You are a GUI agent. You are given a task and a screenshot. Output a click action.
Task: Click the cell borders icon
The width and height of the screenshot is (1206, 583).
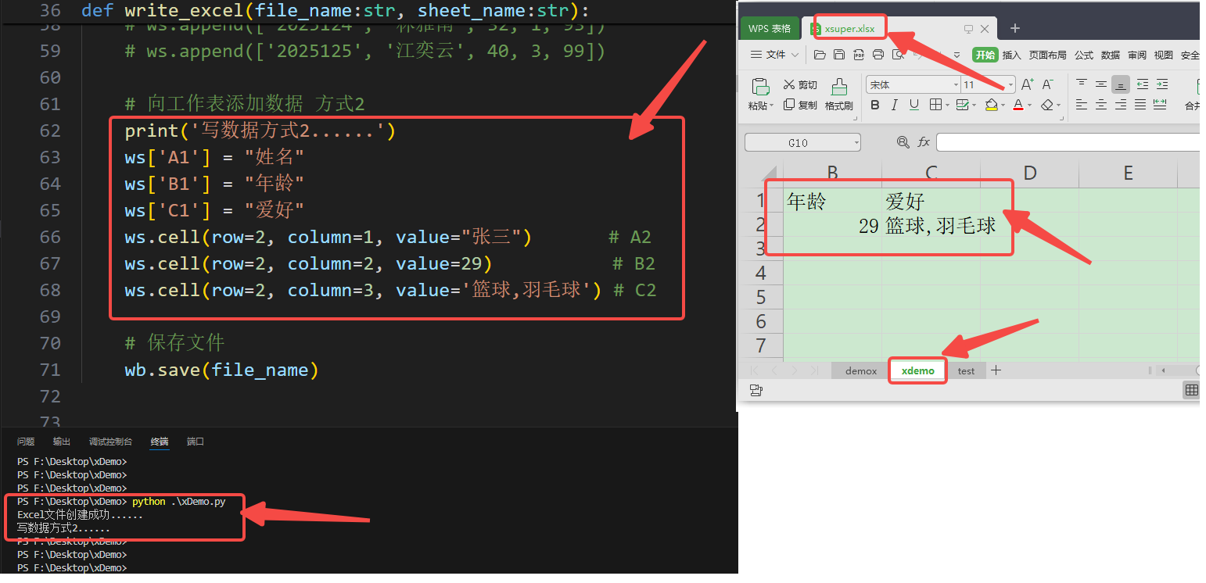(935, 104)
